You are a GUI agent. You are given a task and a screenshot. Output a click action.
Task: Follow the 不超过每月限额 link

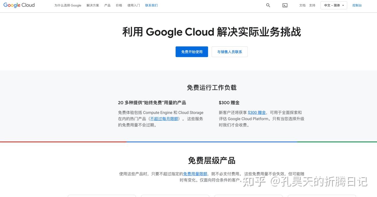click(164, 119)
